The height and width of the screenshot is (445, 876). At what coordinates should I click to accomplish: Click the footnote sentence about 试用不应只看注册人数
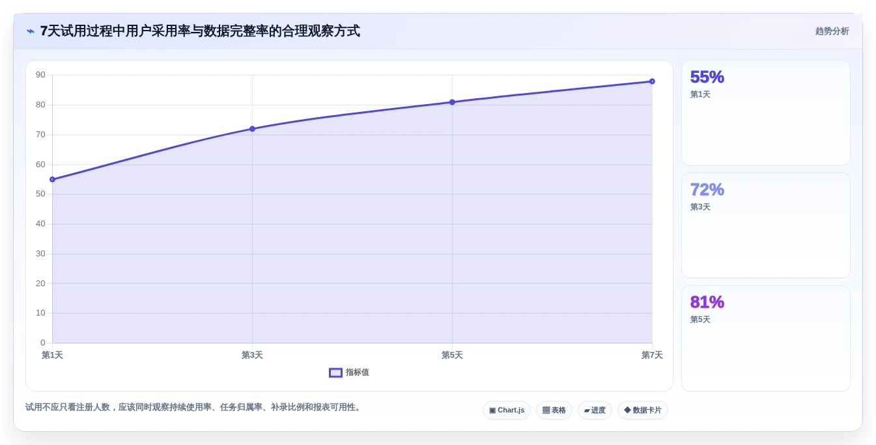click(x=194, y=407)
